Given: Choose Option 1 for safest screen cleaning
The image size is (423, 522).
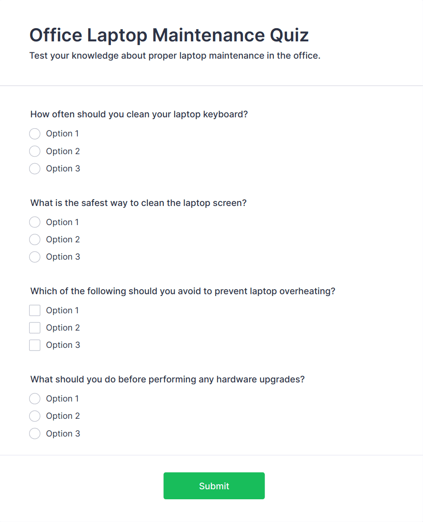Looking at the screenshot, I should [35, 222].
